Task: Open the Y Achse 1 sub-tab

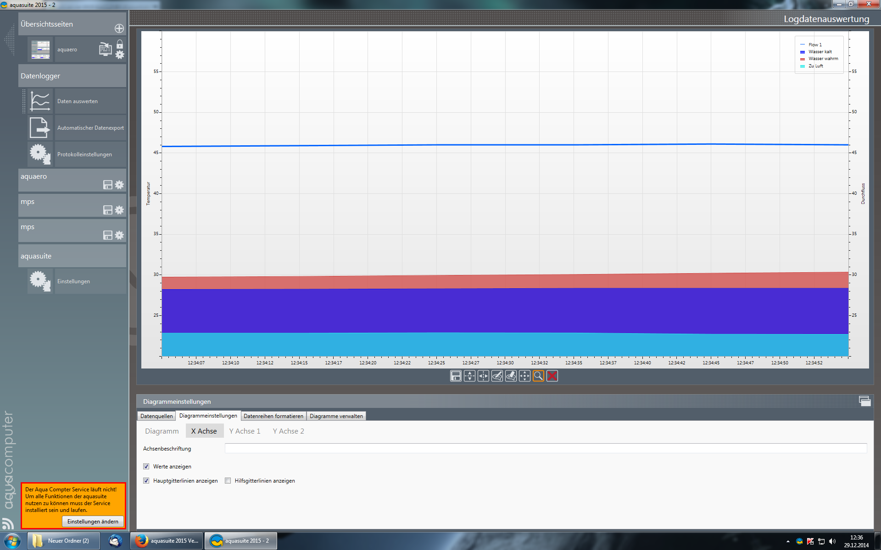Action: click(245, 431)
